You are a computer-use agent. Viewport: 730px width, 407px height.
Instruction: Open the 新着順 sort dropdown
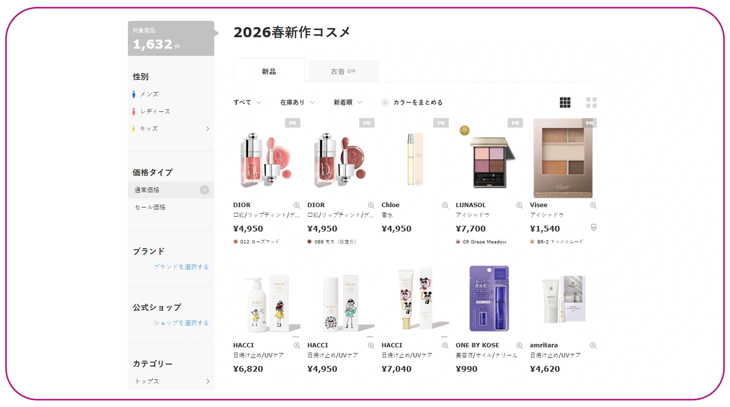(348, 102)
